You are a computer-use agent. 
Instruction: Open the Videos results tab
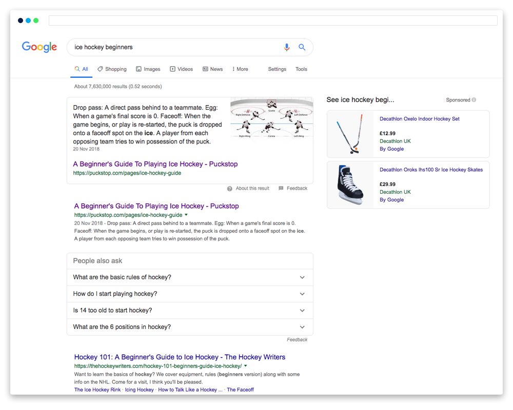pos(181,69)
